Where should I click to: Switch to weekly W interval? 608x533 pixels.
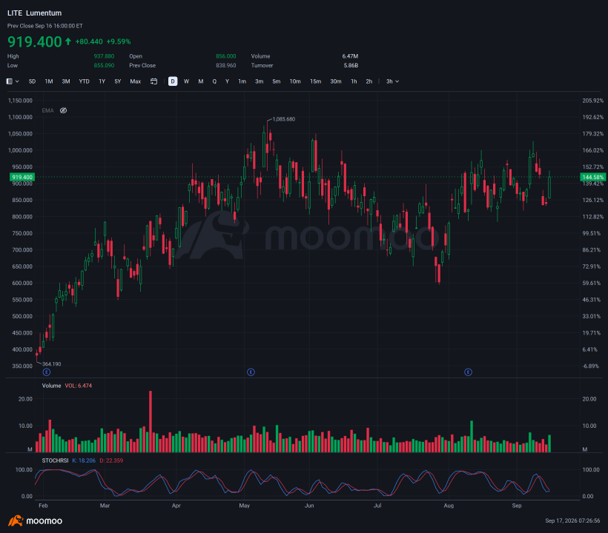click(x=187, y=81)
